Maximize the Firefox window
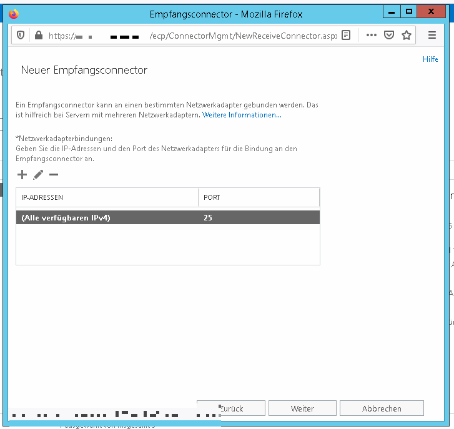This screenshot has width=454, height=429. 409,12
